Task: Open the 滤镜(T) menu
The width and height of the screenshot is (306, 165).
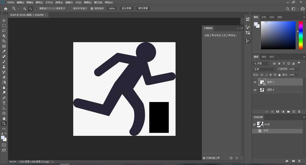Action: tap(69, 2)
